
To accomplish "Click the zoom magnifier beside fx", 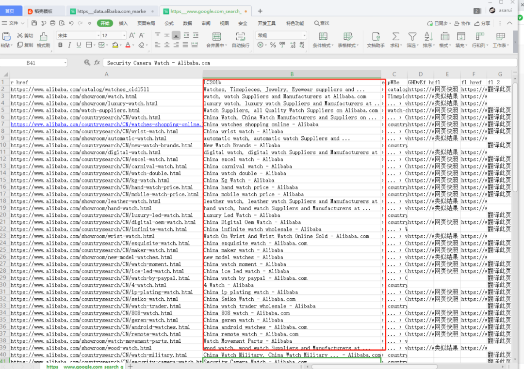I will coord(87,62).
